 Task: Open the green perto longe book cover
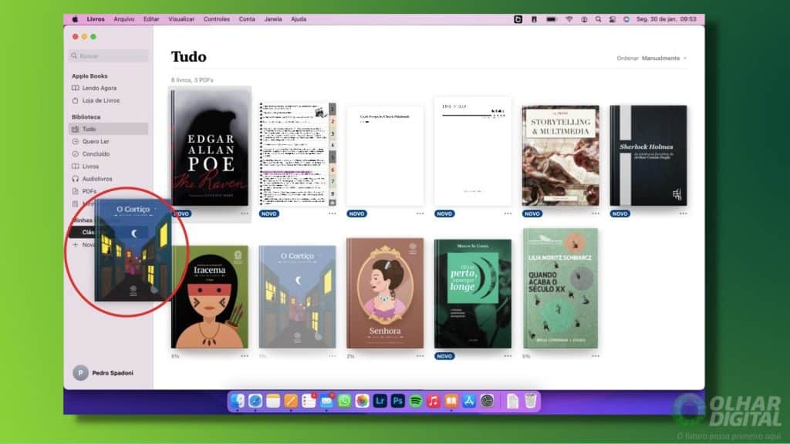pyautogui.click(x=473, y=294)
